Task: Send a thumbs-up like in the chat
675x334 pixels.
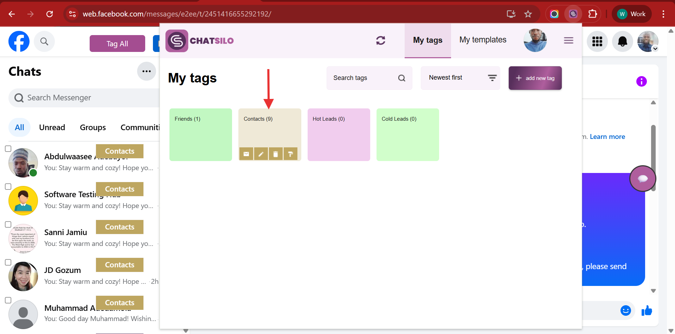Action: pyautogui.click(x=647, y=310)
